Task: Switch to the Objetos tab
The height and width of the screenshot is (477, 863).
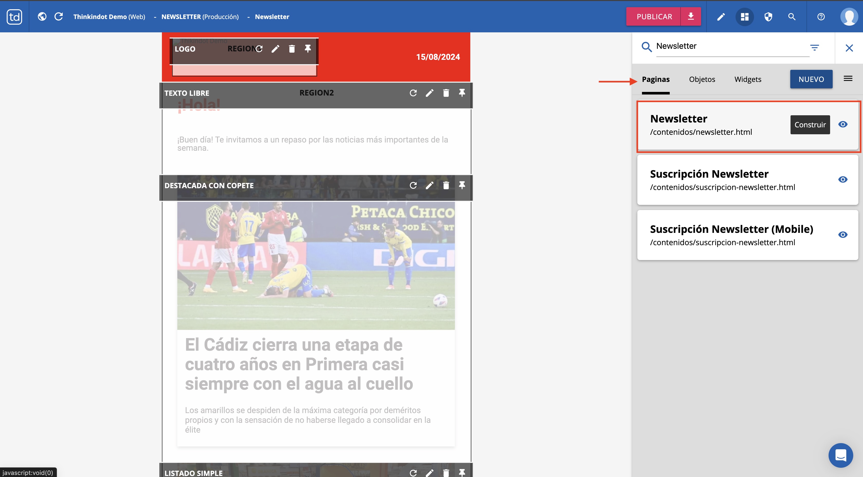Action: (702, 79)
